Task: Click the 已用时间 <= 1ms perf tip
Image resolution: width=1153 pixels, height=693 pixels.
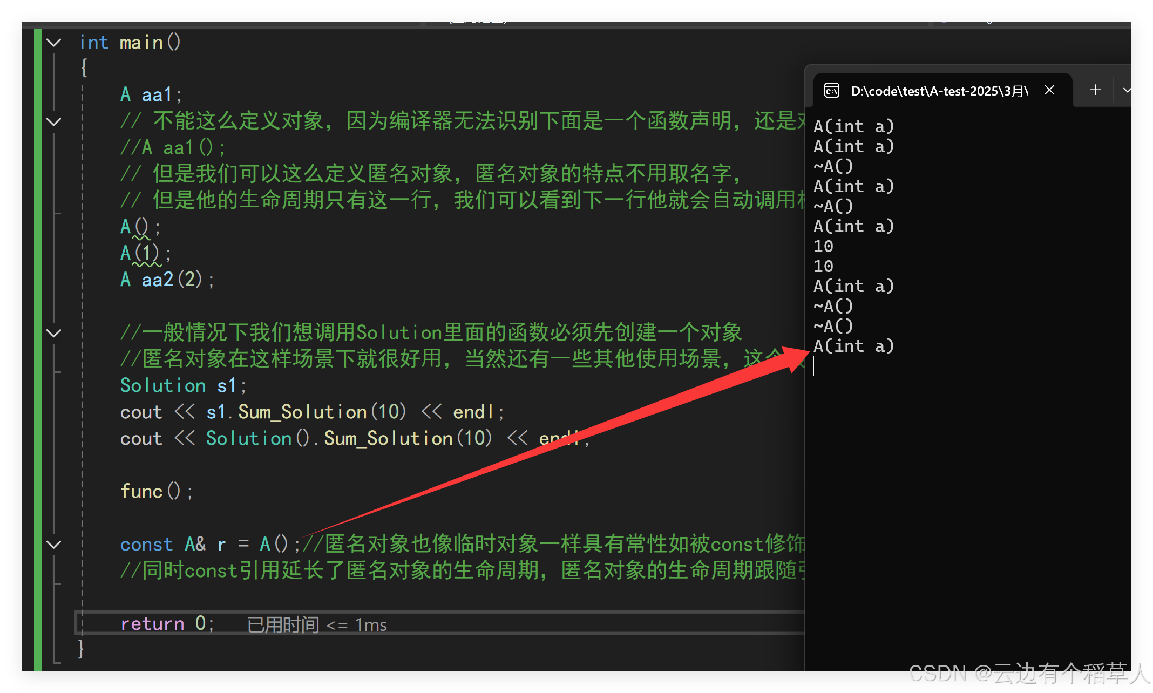Action: [x=317, y=624]
